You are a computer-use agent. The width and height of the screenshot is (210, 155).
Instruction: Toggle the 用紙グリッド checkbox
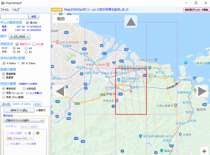click(17, 44)
